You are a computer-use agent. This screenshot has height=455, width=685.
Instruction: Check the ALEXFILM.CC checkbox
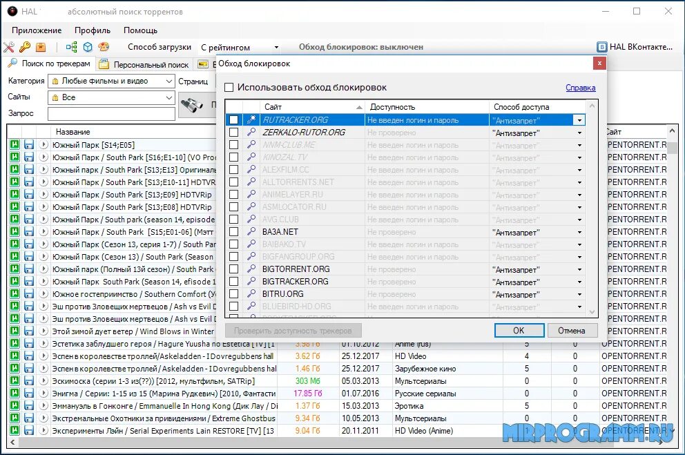(x=233, y=169)
